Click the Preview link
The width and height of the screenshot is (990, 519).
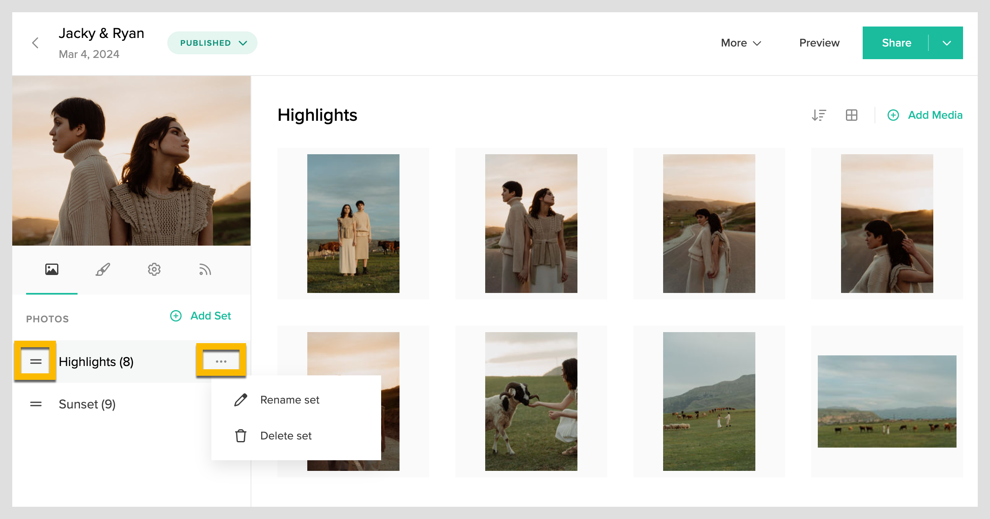(819, 43)
